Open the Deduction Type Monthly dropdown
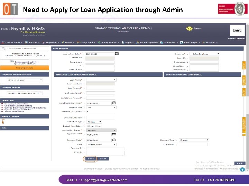 pos(94,122)
